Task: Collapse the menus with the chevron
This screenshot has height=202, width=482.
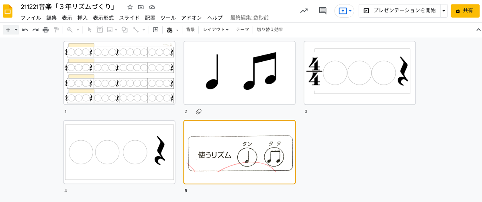Action: [x=478, y=30]
